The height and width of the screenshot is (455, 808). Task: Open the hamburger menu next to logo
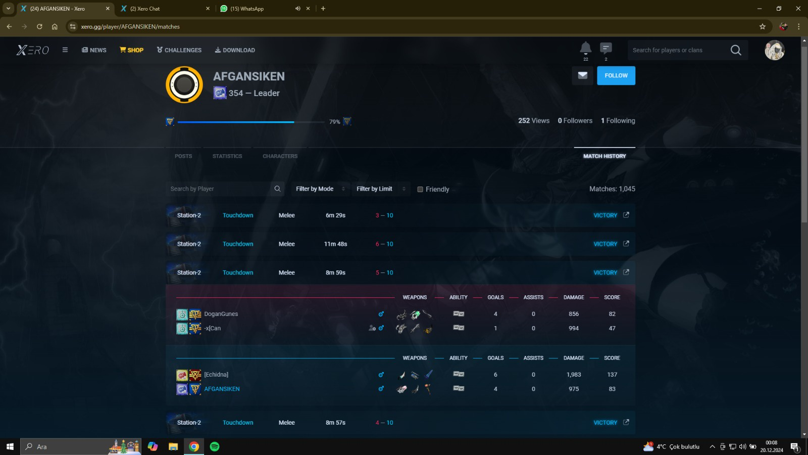(x=65, y=50)
